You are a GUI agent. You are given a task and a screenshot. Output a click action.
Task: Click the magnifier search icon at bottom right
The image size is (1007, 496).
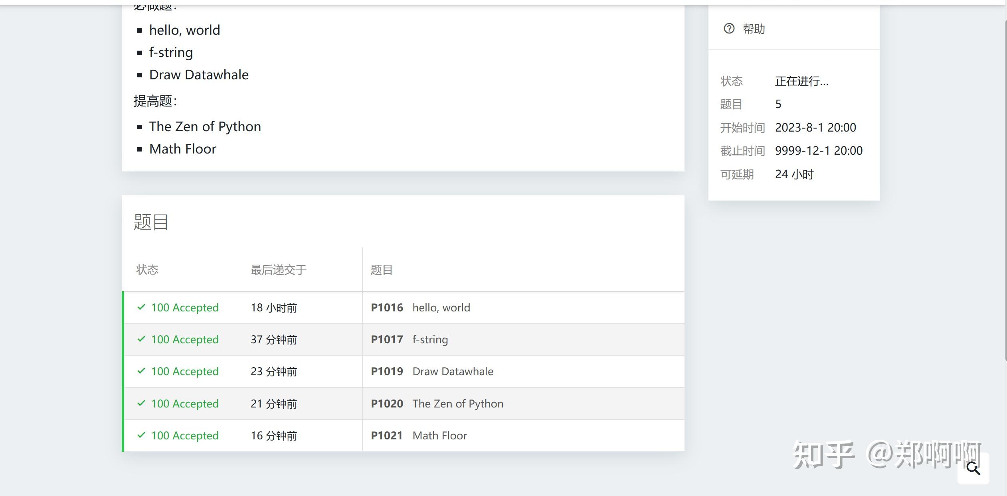(973, 469)
